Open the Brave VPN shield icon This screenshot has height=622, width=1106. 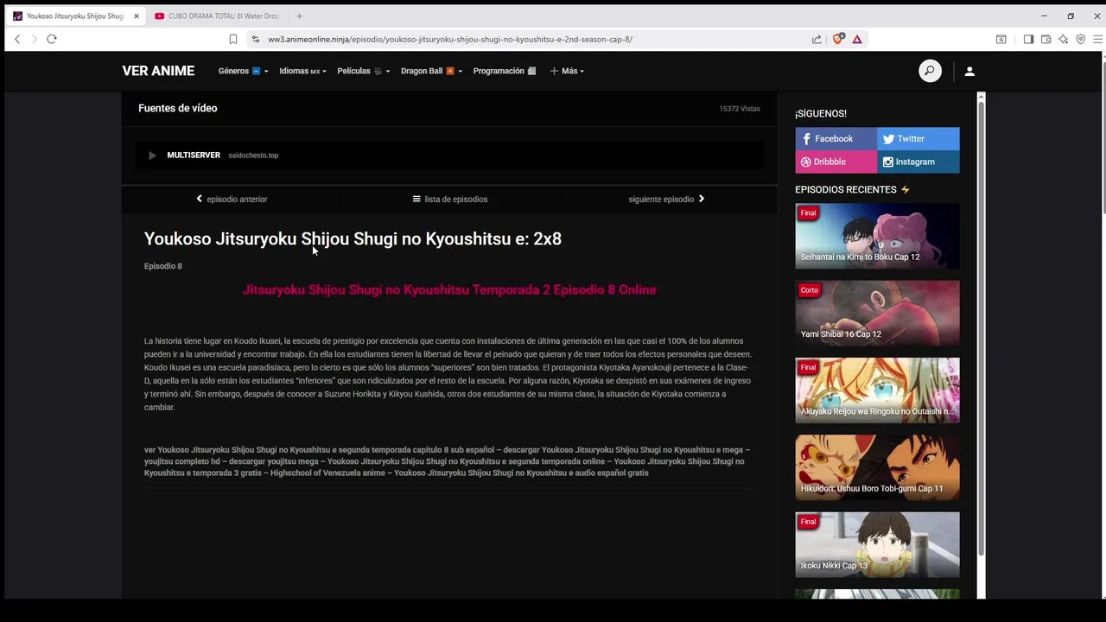point(1080,39)
